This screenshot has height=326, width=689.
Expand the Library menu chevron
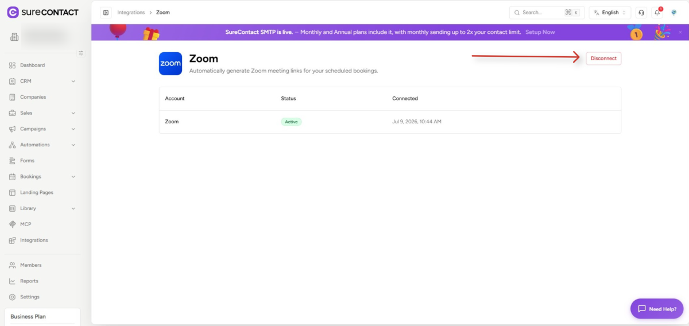coord(73,208)
